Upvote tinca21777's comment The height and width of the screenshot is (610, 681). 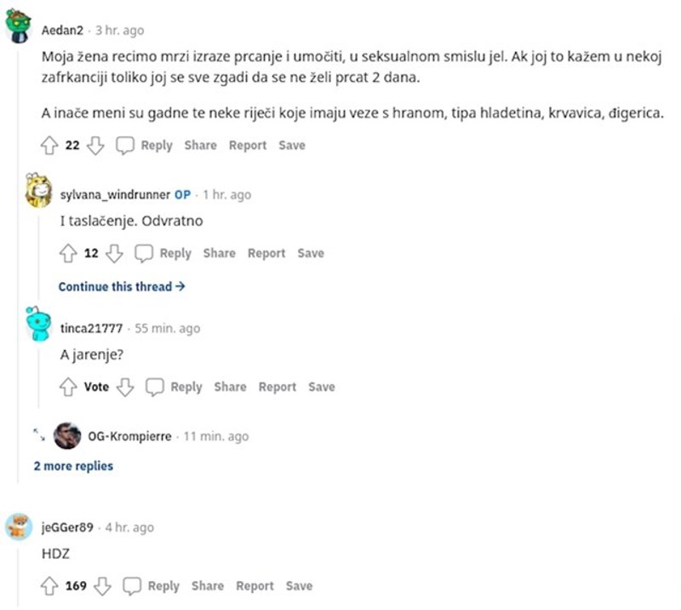point(68,387)
